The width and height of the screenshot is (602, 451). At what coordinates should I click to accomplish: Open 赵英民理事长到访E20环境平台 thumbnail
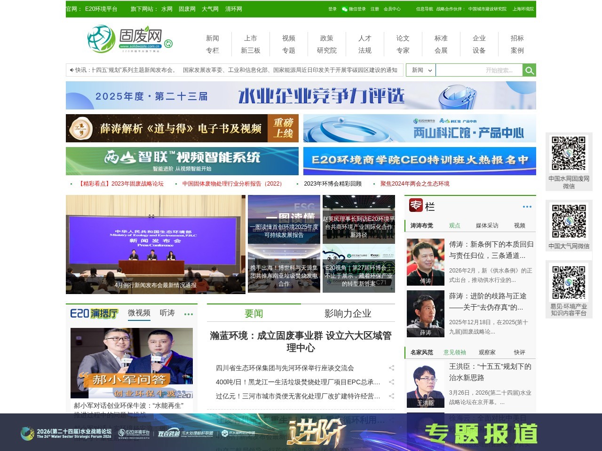coord(359,219)
